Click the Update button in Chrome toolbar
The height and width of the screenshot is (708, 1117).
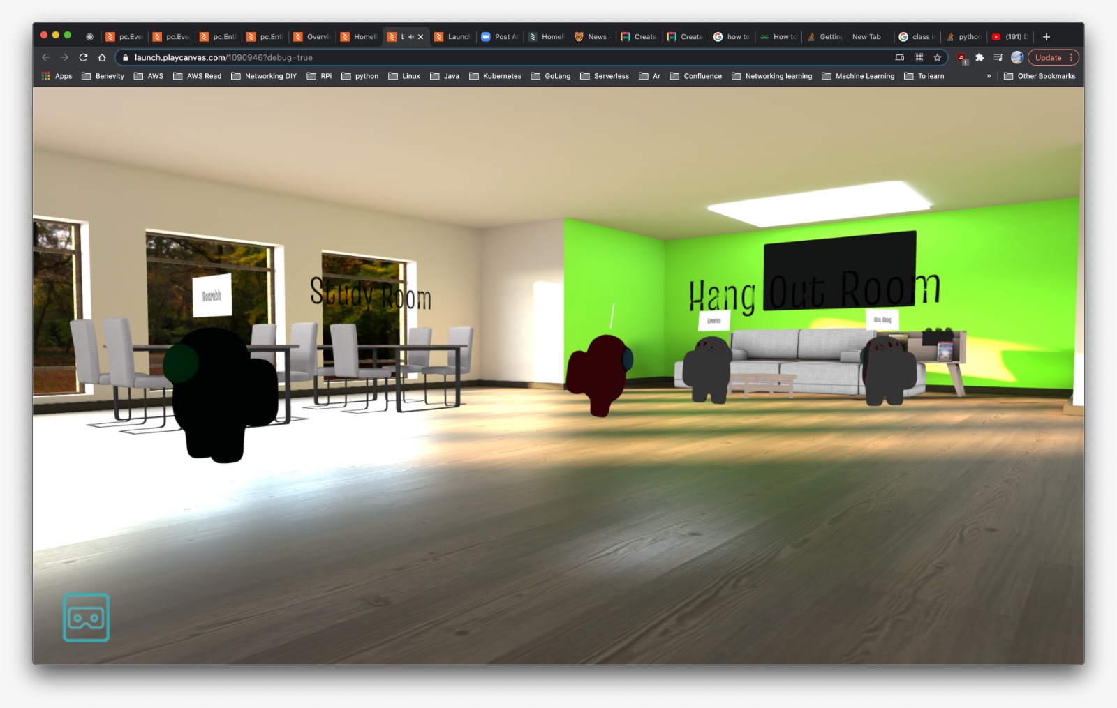1048,57
